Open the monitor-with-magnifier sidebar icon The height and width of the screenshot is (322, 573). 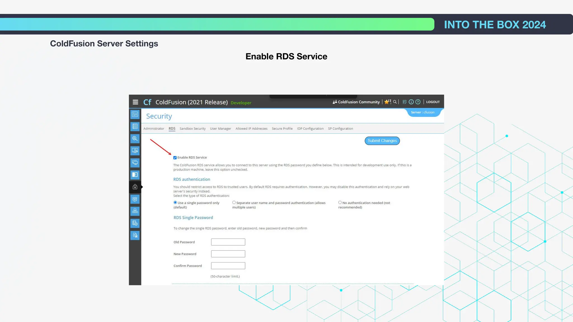pyautogui.click(x=135, y=151)
